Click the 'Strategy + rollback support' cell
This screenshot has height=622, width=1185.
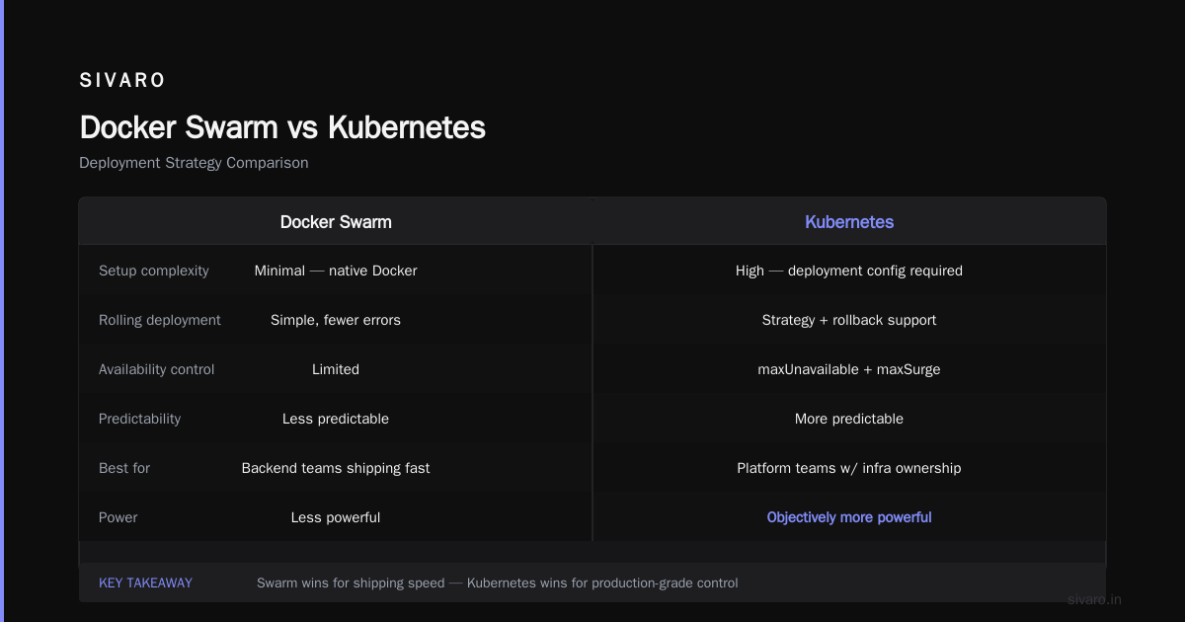[x=849, y=320]
